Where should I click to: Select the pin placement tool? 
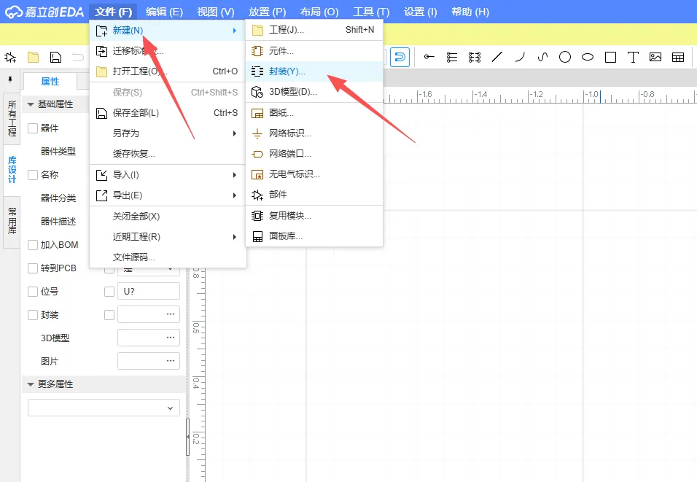point(429,57)
